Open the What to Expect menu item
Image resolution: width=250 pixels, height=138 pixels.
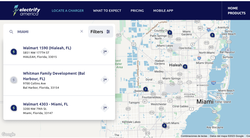click(107, 11)
